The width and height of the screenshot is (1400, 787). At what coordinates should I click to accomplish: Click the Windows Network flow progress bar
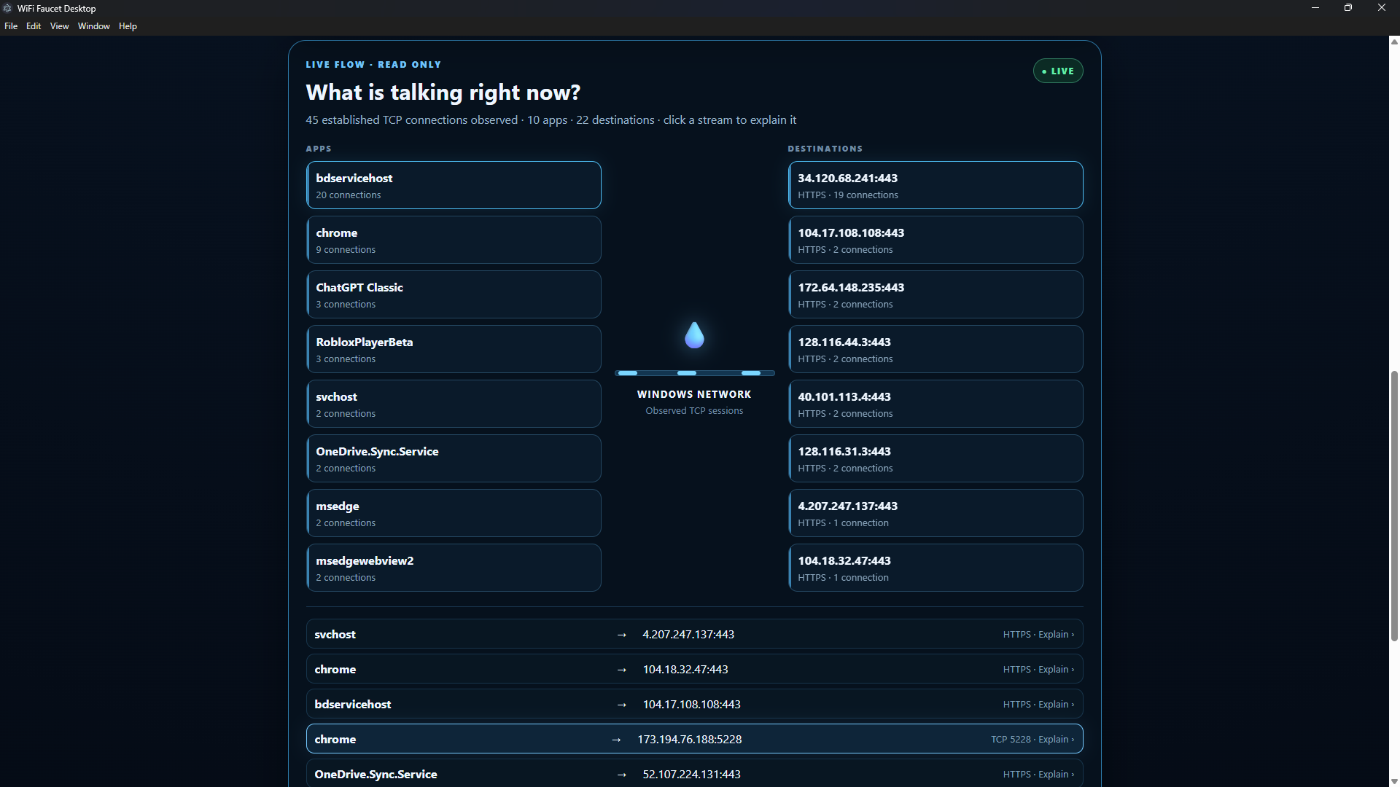coord(694,373)
